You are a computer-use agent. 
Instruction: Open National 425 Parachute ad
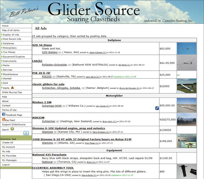click(x=49, y=155)
